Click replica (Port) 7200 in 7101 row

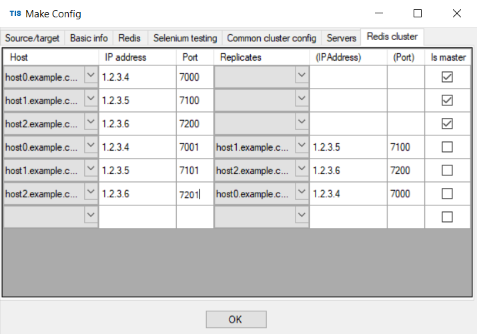(406, 170)
